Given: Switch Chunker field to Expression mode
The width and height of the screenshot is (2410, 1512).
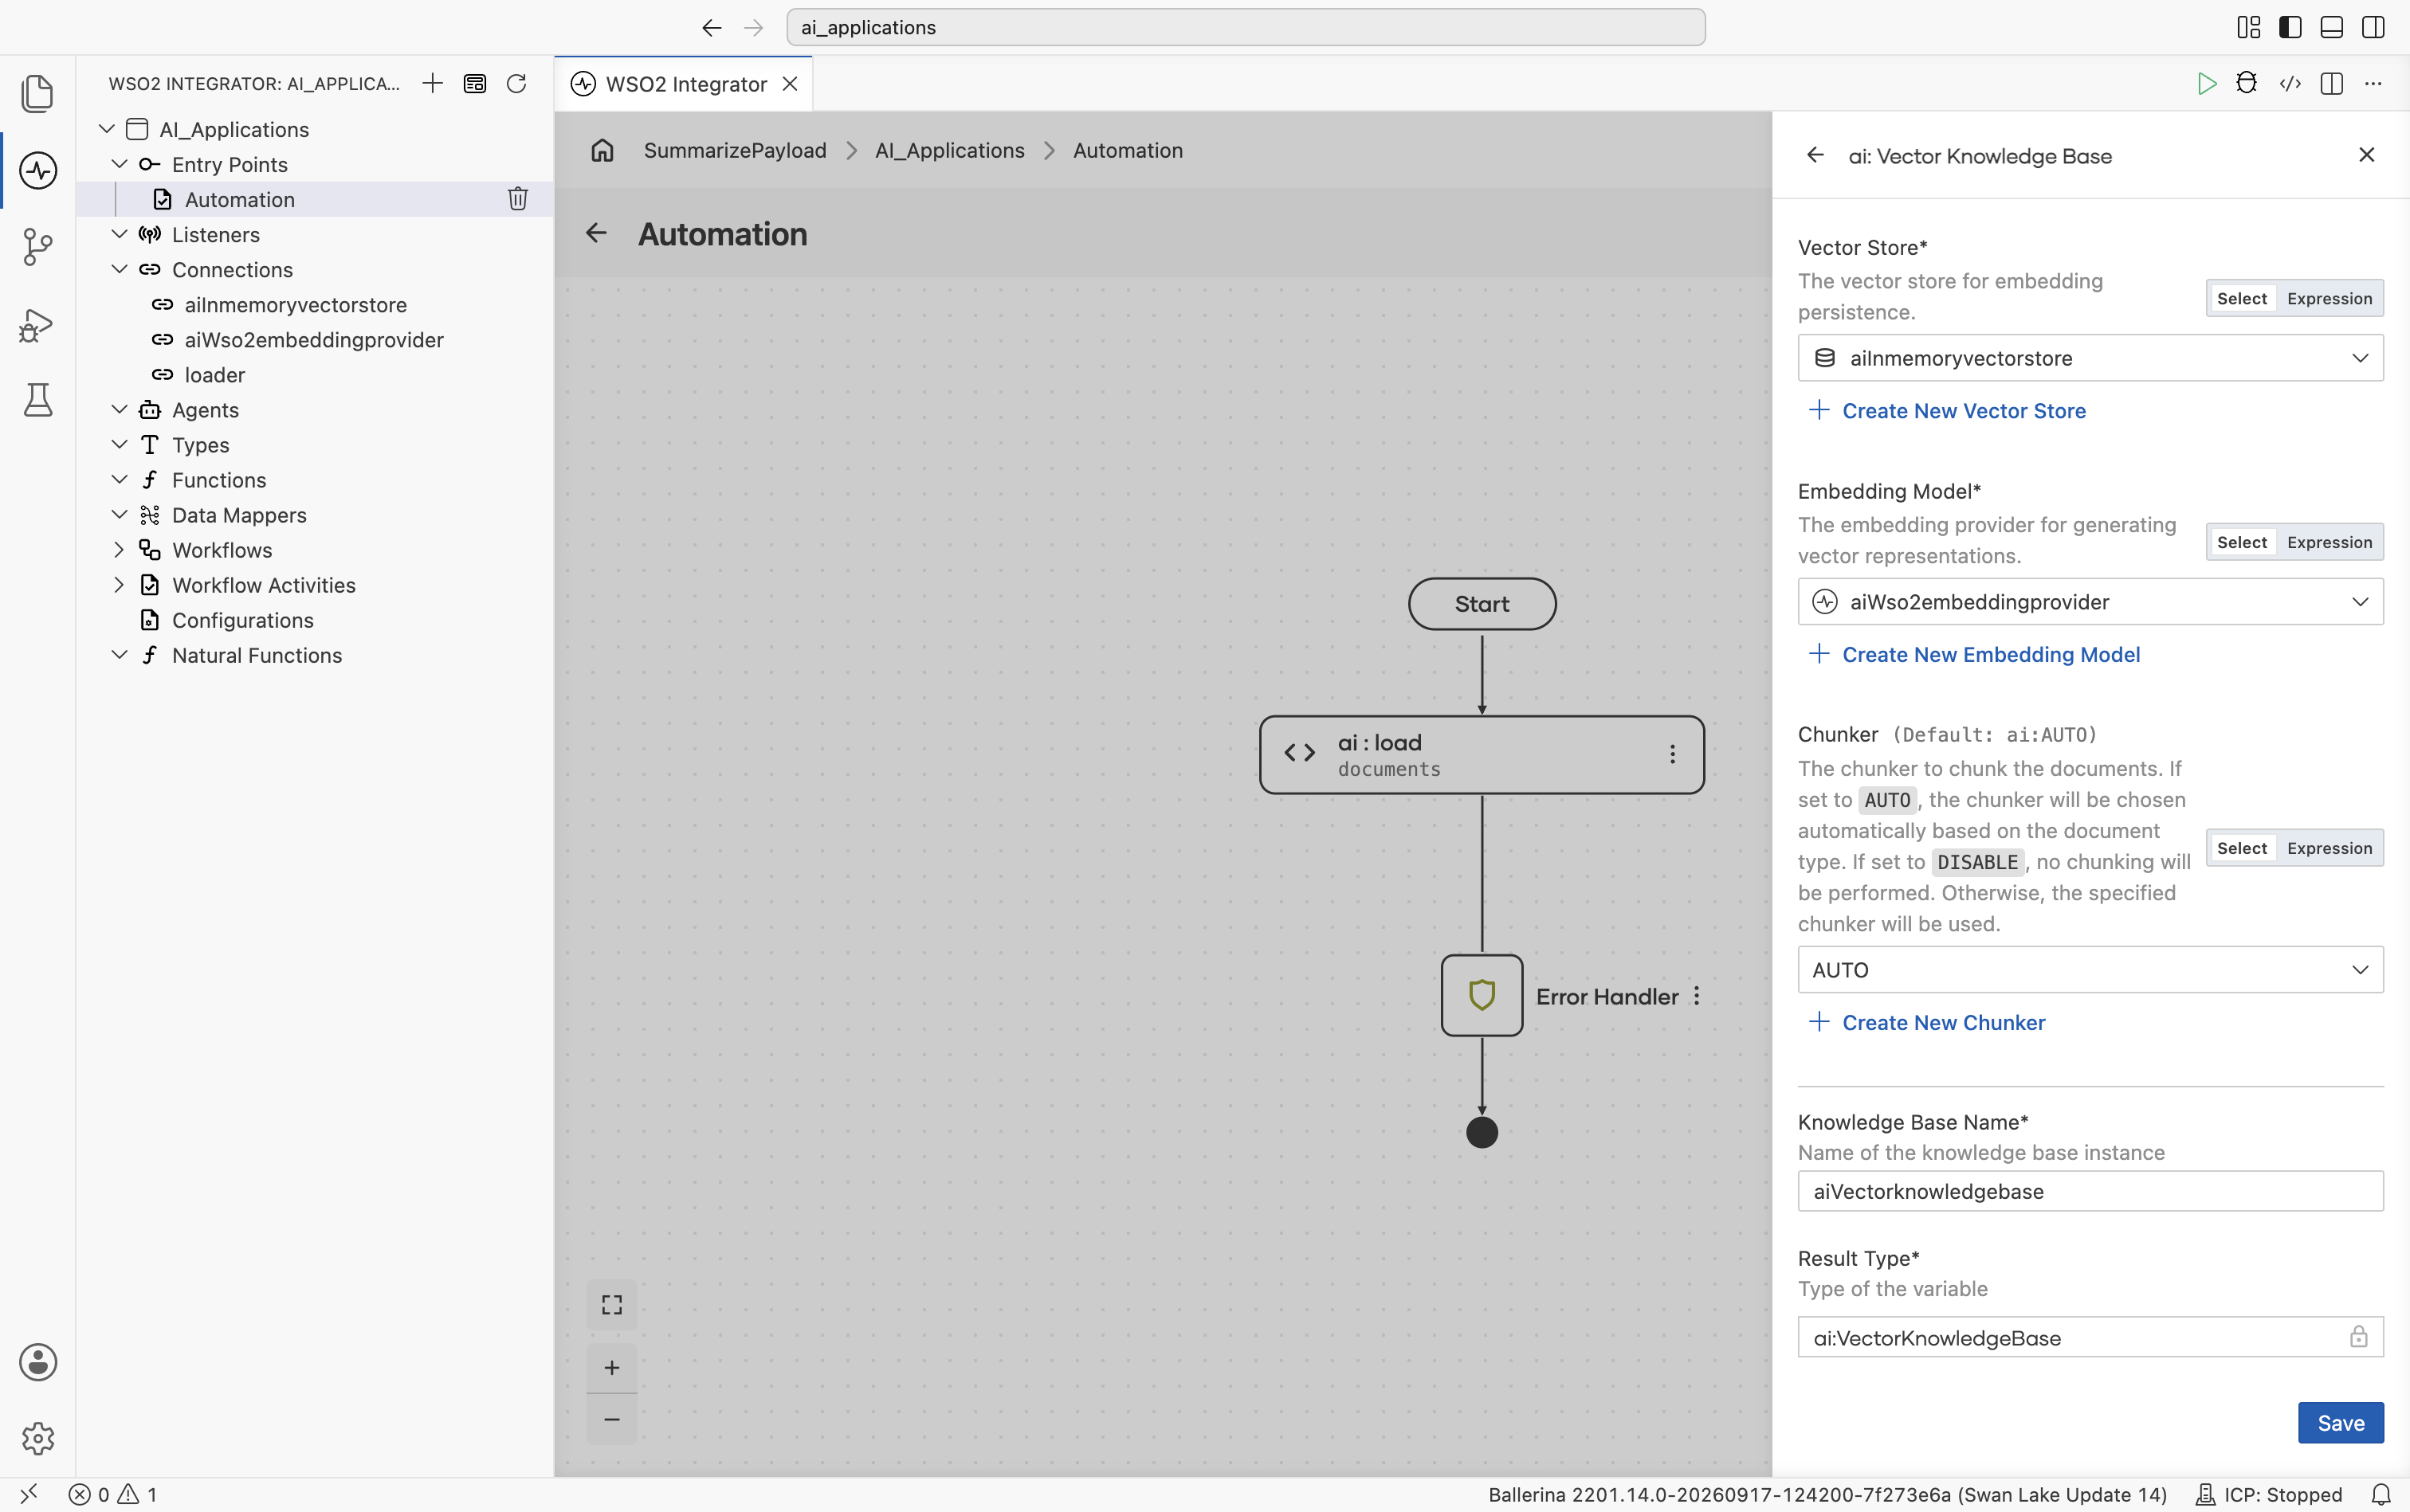Looking at the screenshot, I should tap(2329, 848).
